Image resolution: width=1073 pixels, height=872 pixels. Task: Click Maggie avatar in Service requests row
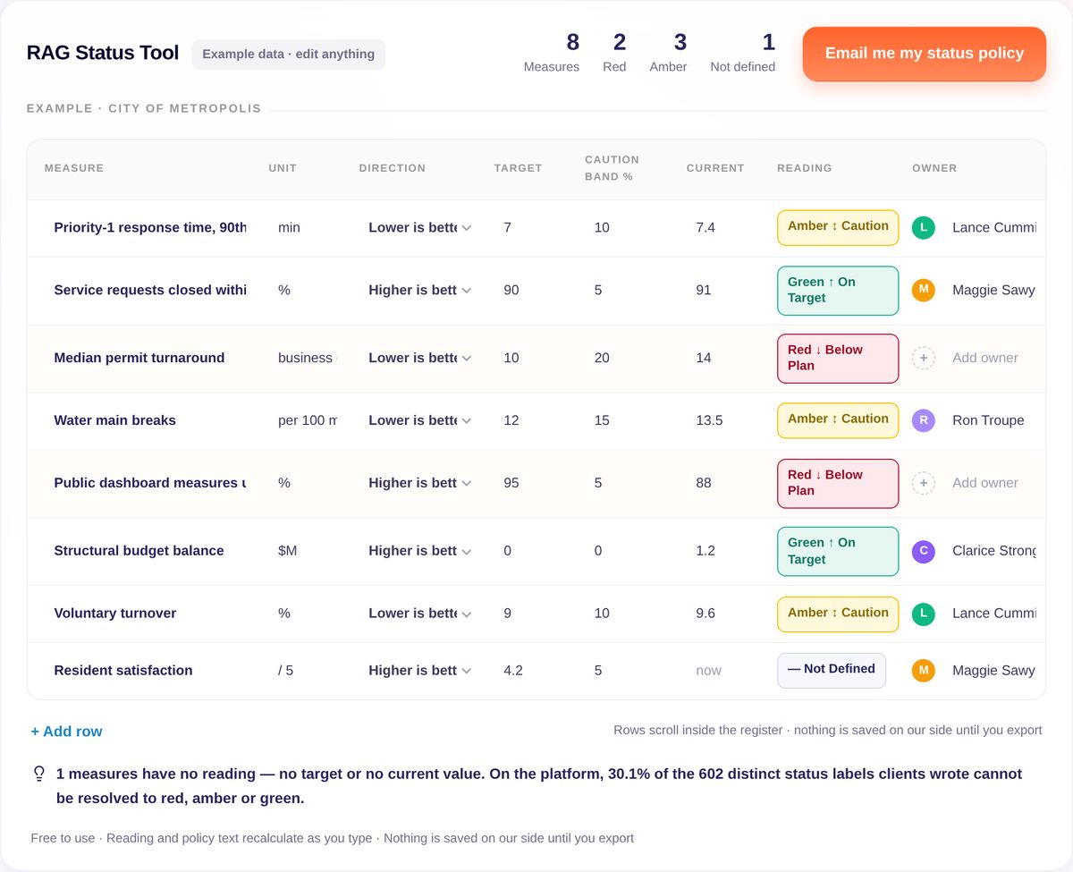[924, 290]
